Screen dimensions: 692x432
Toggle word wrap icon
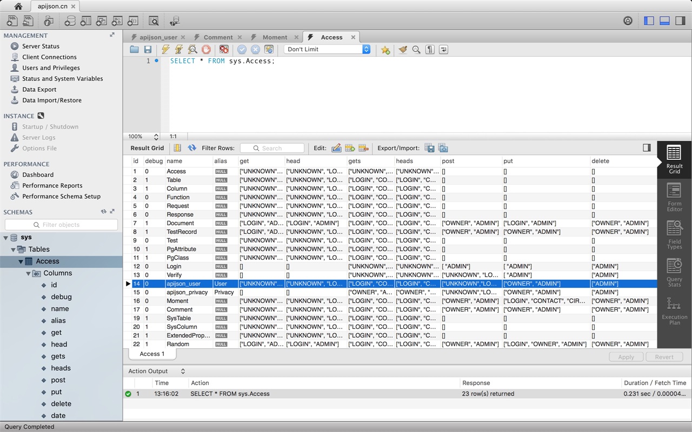[x=443, y=49]
